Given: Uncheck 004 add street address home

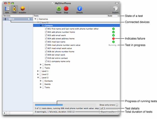Looking at the screenshot, I should coord(46,38).
